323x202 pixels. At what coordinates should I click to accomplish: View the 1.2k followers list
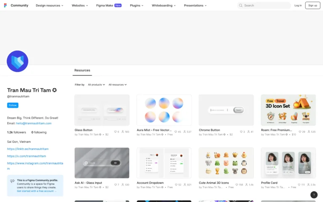(x=16, y=132)
